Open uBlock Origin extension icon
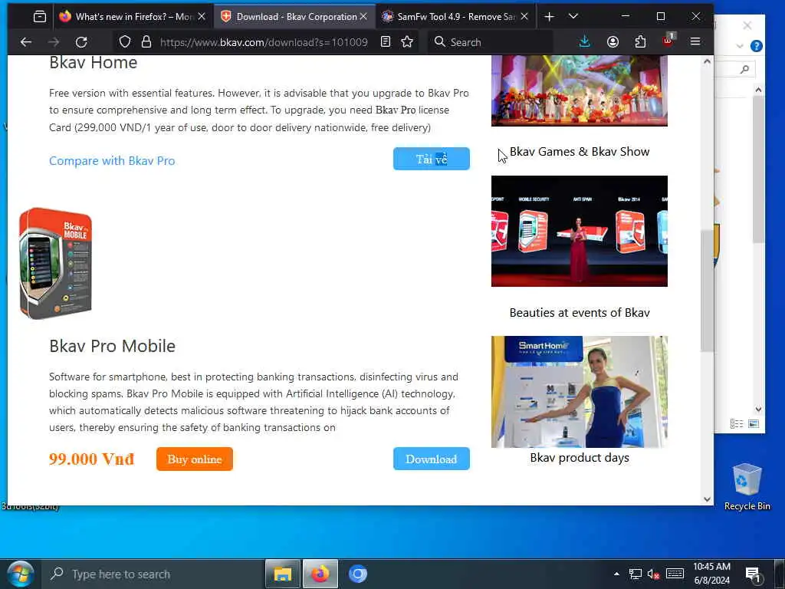Screen dimensions: 785x589 point(668,41)
